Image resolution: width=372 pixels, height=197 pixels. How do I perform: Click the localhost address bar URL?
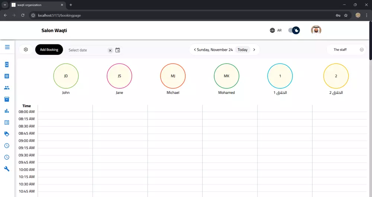(59, 15)
